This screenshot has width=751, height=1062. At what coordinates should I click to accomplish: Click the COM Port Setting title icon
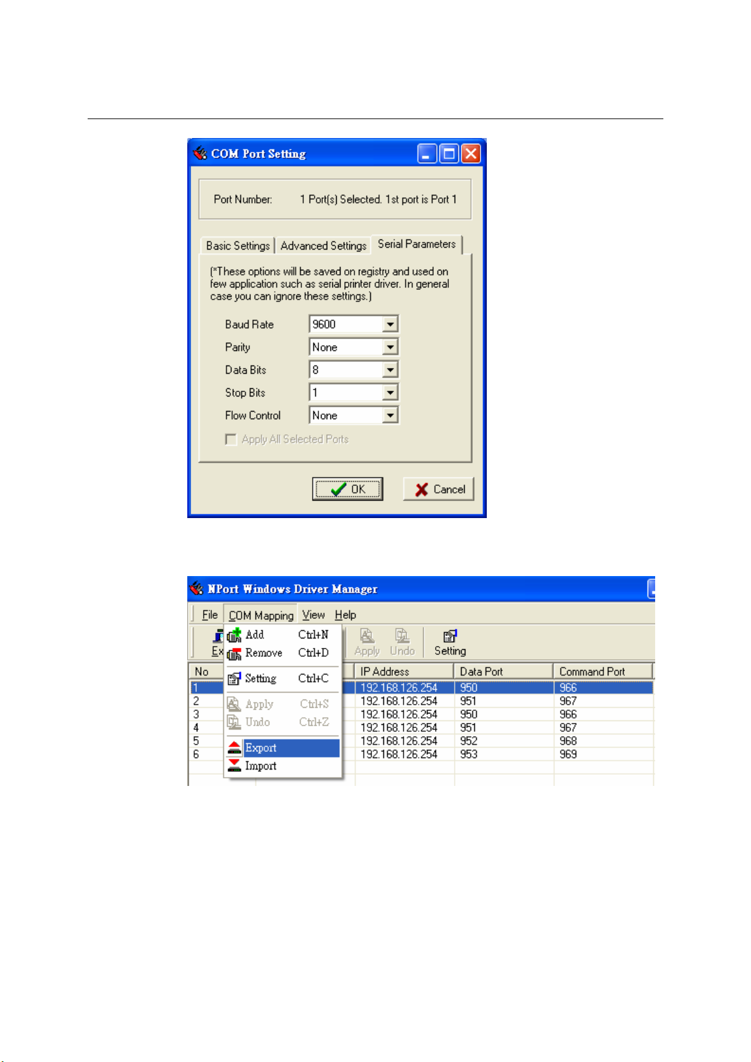pos(201,153)
